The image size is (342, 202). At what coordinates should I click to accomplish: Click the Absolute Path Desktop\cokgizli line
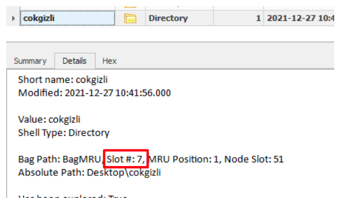[x=90, y=172]
